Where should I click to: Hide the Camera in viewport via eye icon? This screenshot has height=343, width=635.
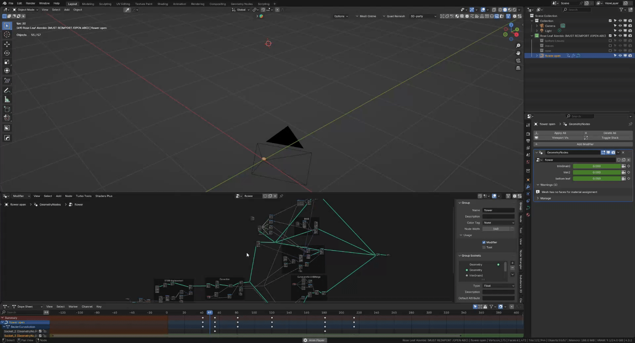pos(620,26)
